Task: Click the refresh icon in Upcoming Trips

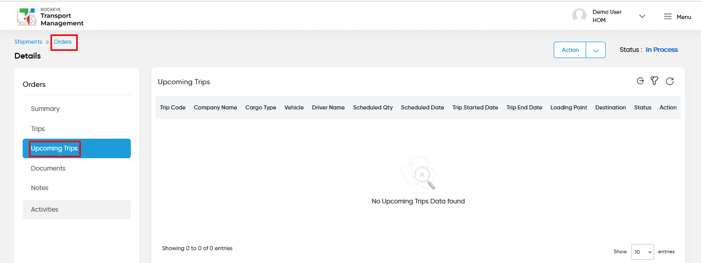Action: pos(670,81)
